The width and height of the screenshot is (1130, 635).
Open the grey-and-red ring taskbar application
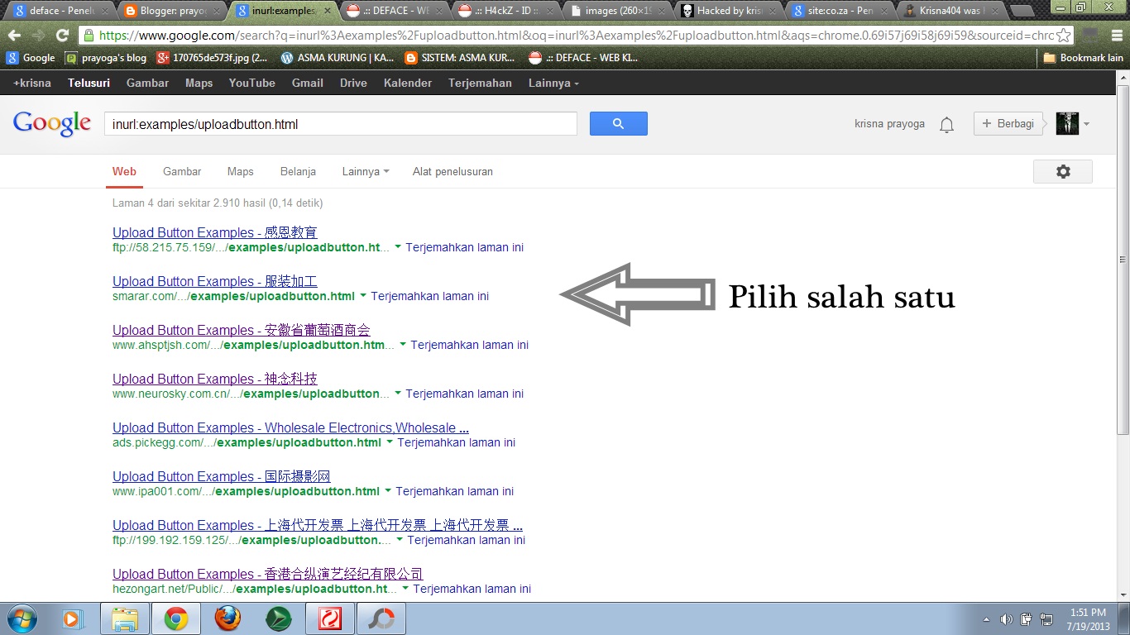click(x=381, y=618)
